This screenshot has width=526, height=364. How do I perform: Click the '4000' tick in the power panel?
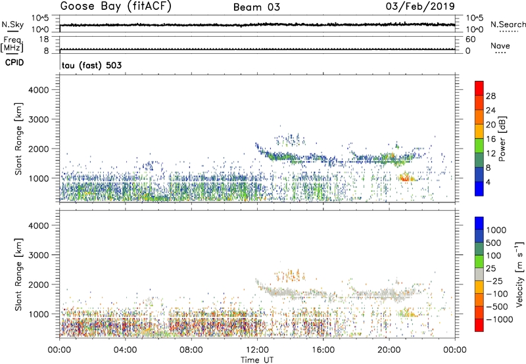(39, 90)
